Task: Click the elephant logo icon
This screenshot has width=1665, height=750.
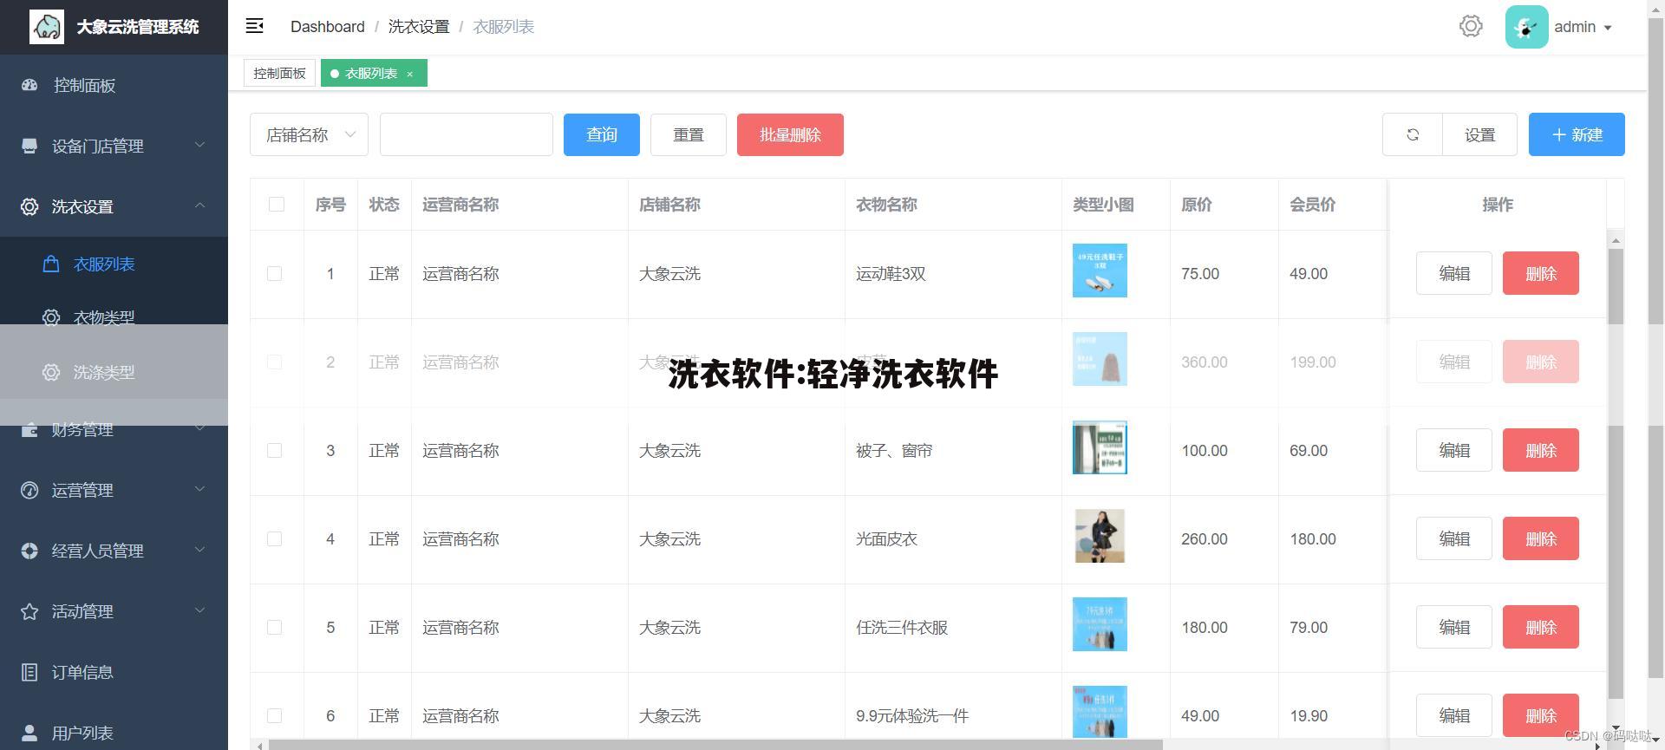Action: (46, 27)
